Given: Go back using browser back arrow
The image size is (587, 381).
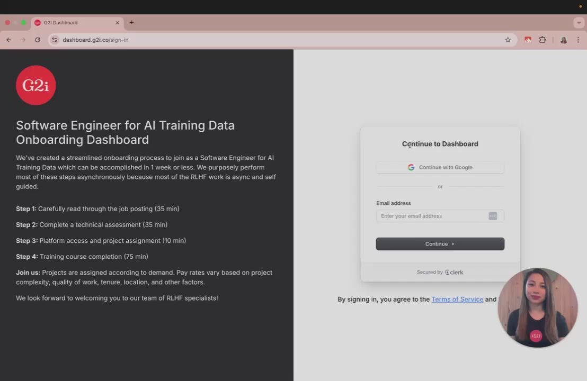Looking at the screenshot, I should click(x=8, y=40).
